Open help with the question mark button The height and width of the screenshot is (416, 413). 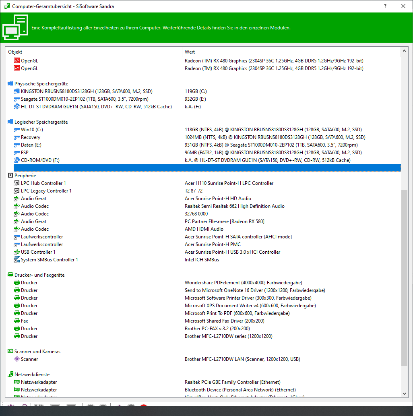386,6
